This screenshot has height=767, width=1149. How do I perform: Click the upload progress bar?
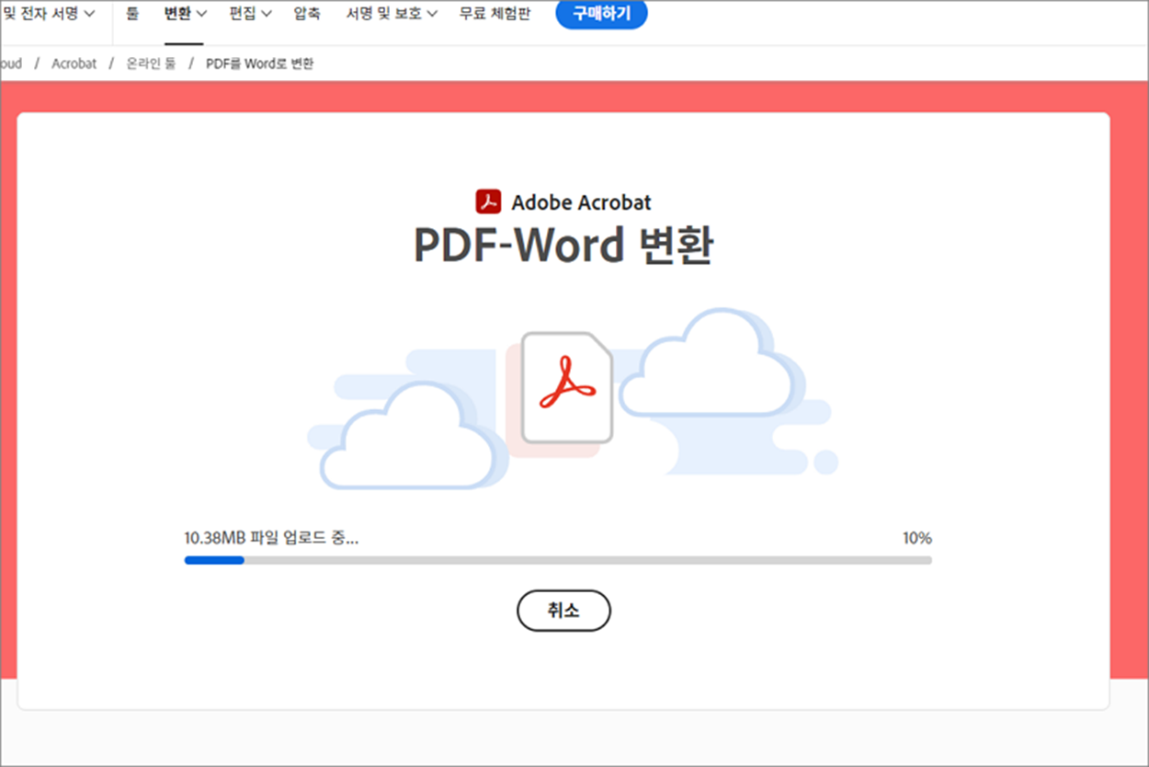pyautogui.click(x=558, y=560)
